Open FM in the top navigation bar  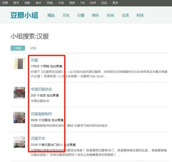[83, 3]
